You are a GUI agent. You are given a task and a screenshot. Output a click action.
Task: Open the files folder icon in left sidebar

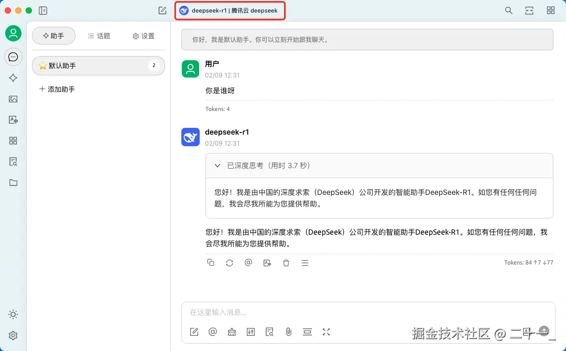click(x=13, y=182)
